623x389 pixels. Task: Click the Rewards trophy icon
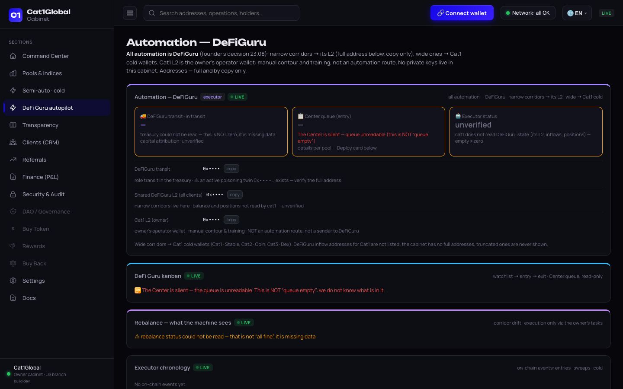coord(13,246)
